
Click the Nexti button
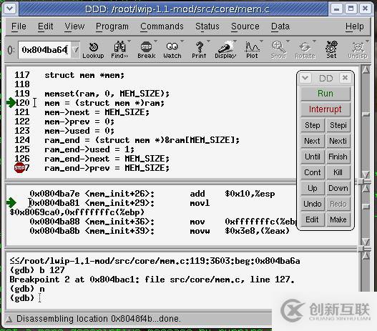(x=338, y=141)
